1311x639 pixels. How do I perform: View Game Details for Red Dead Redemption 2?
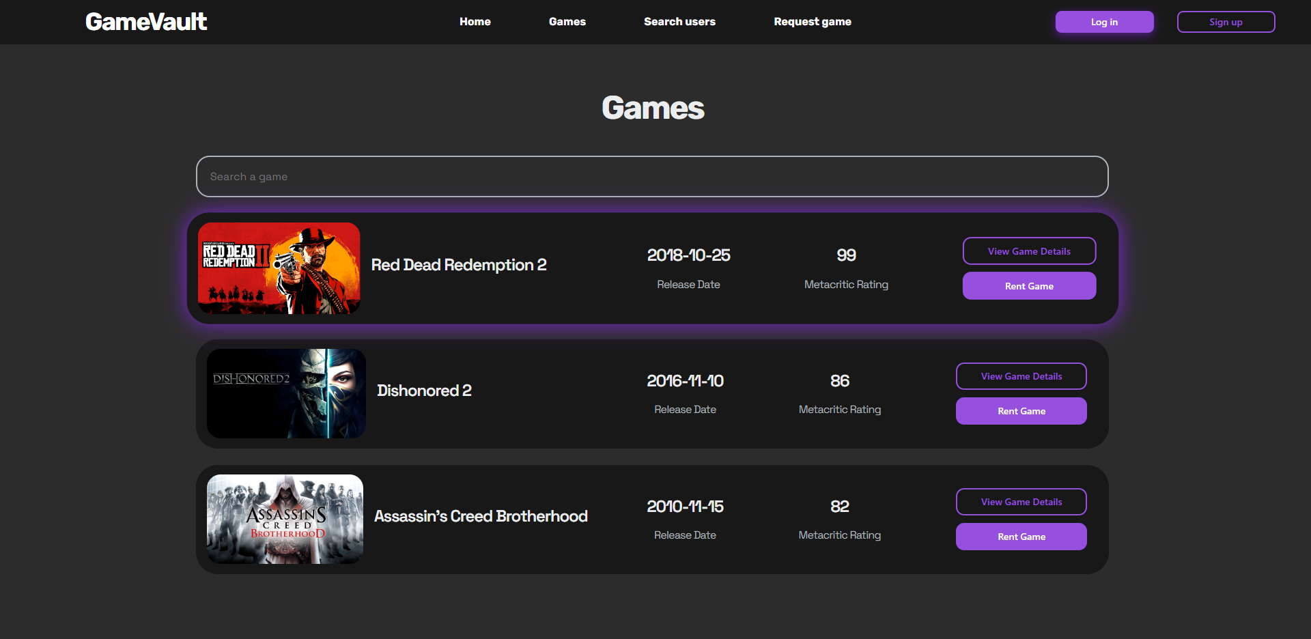point(1030,251)
